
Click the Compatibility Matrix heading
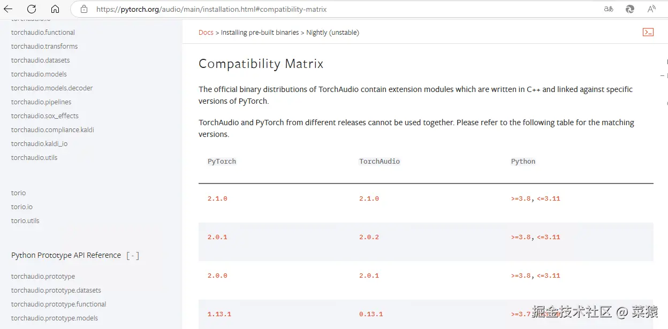tap(261, 64)
